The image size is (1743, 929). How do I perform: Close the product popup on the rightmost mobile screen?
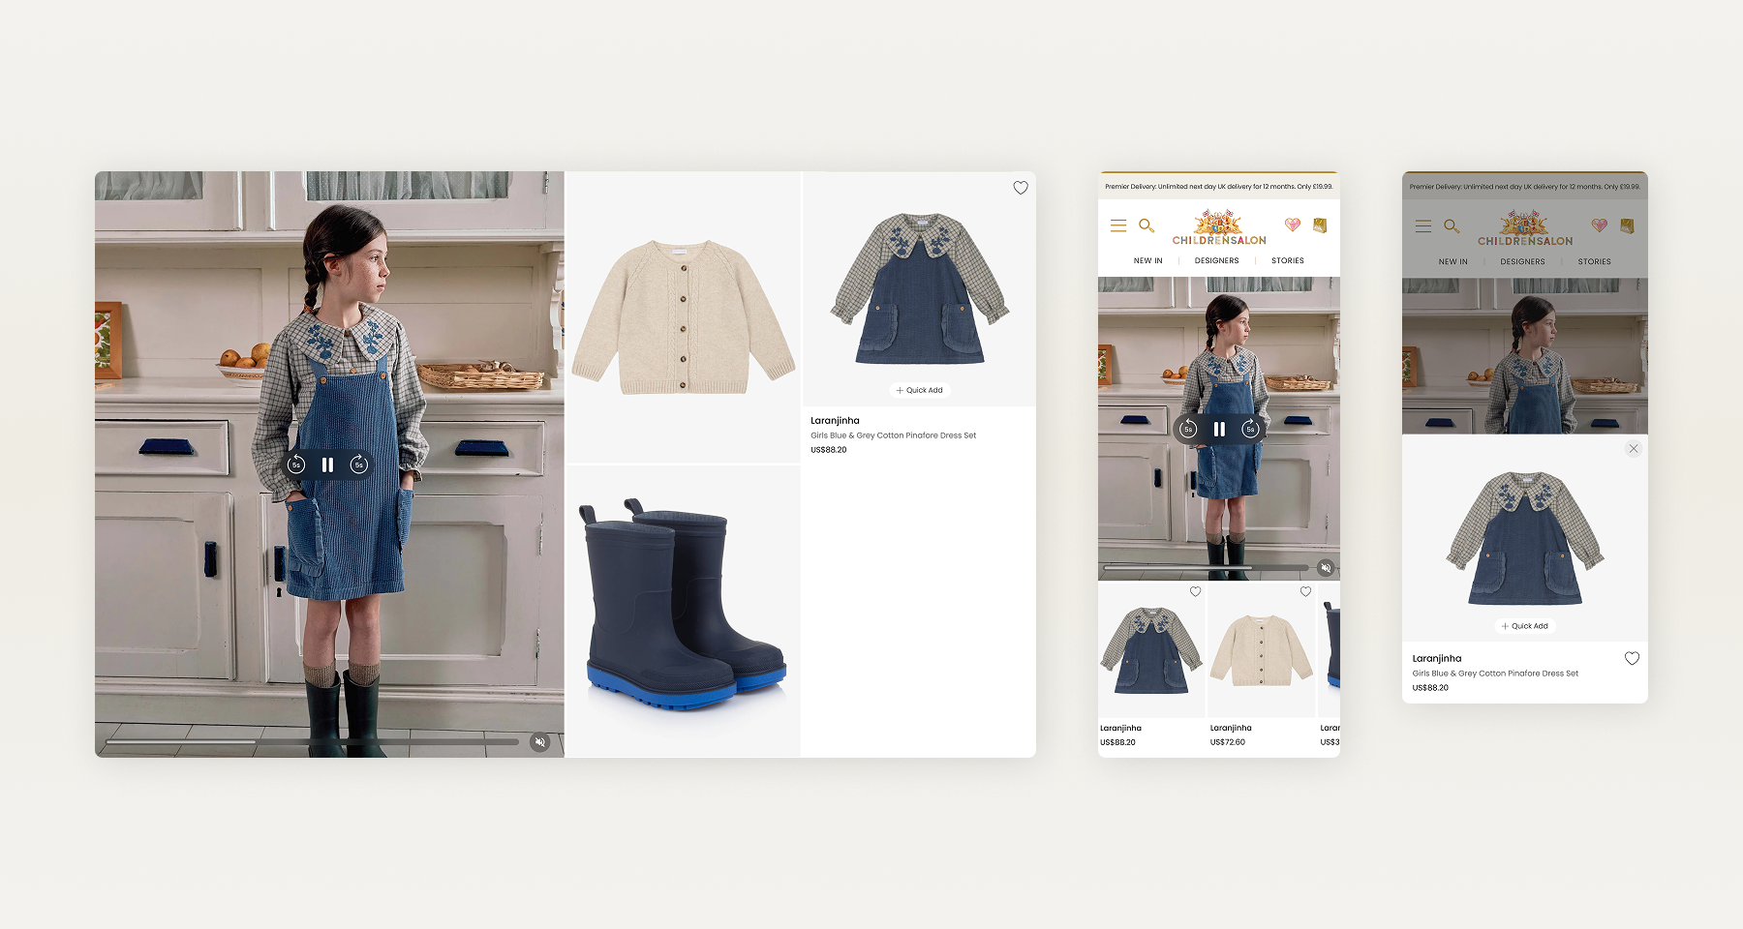tap(1634, 449)
